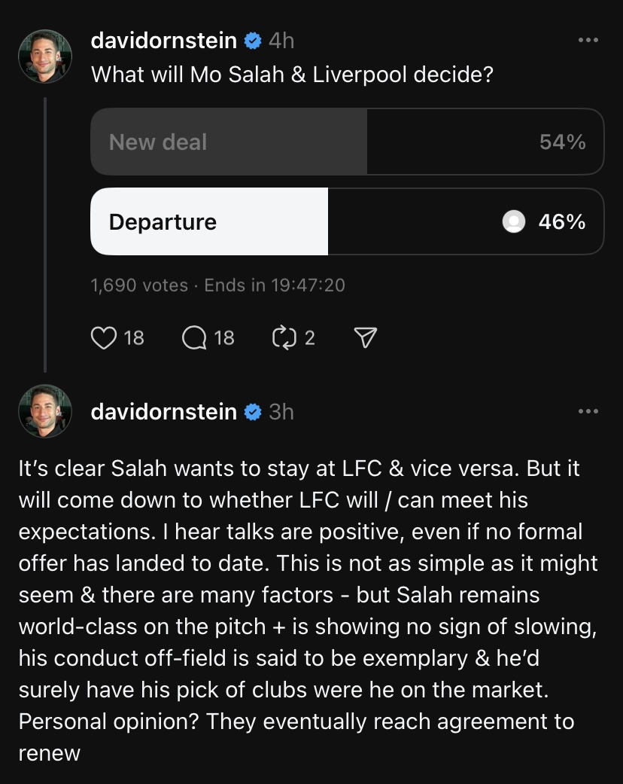Like the Mo Salah poll post
The width and height of the screenshot is (623, 784).
pyautogui.click(x=103, y=338)
